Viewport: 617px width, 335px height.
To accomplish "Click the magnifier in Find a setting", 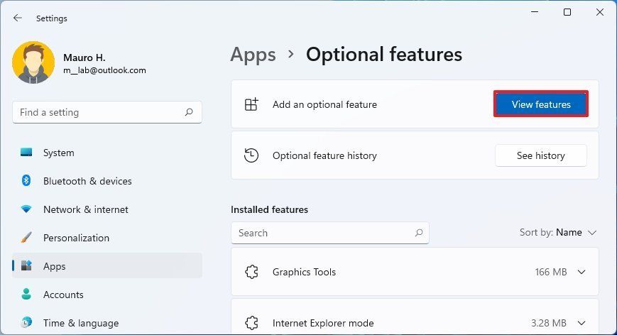I will [189, 112].
